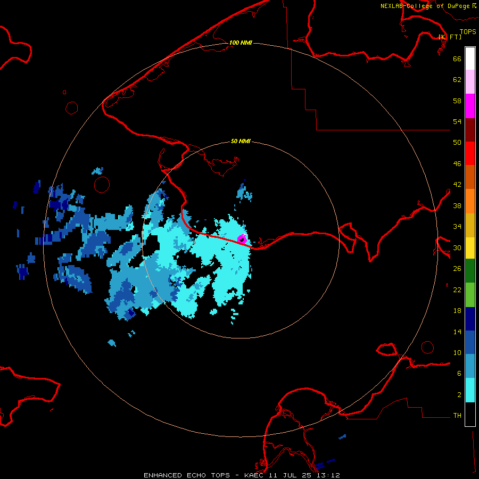The height and width of the screenshot is (479, 479).
Task: Click the legend value 18
Action: 457,311
